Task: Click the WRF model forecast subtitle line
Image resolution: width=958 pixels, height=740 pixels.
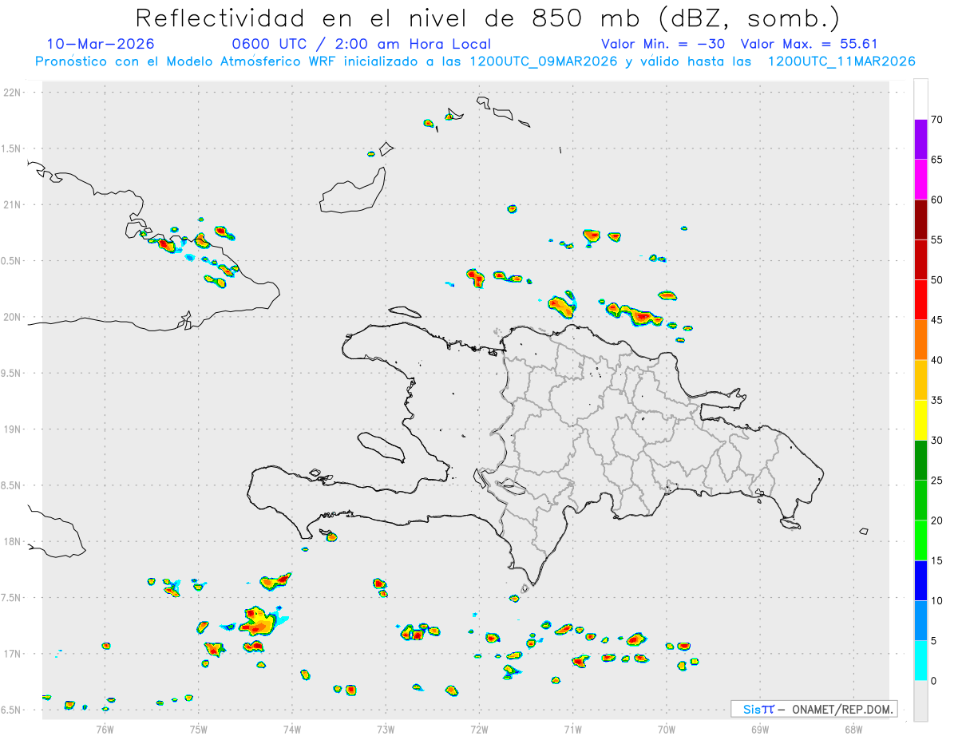Action: [x=475, y=61]
